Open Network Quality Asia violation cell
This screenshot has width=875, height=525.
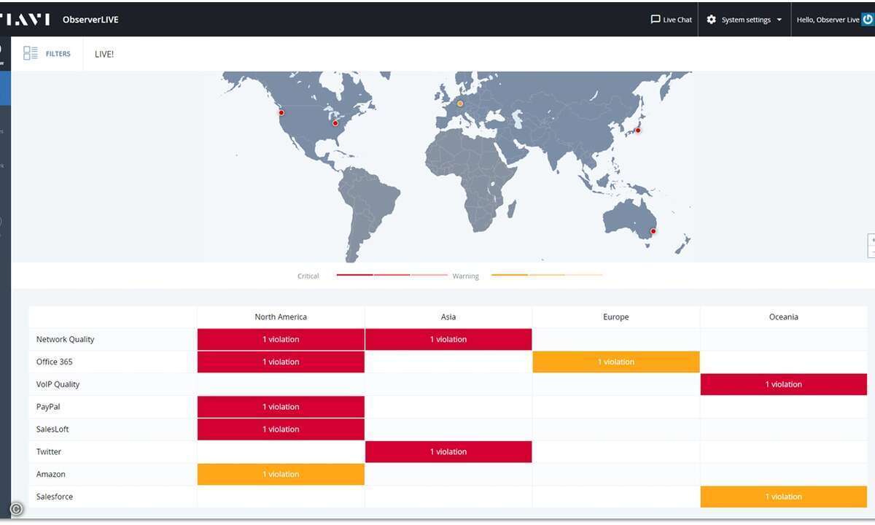[448, 340]
